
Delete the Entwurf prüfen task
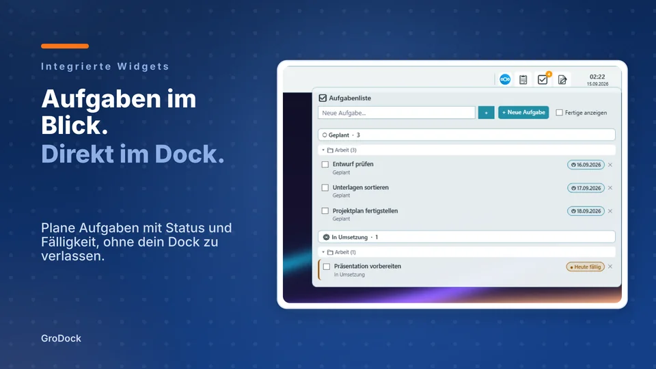coord(610,165)
